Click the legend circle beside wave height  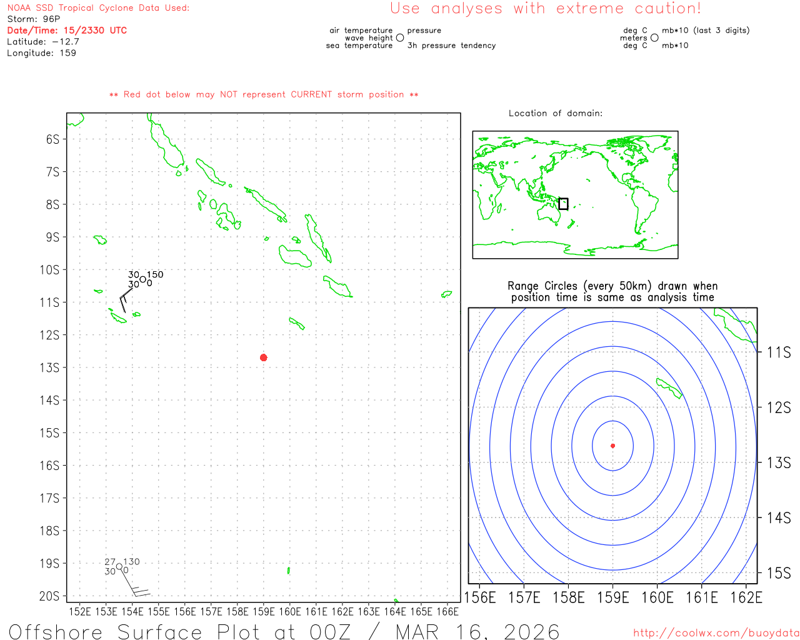coord(400,38)
